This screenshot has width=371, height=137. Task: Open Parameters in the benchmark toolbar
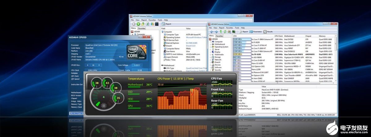coord(255,31)
